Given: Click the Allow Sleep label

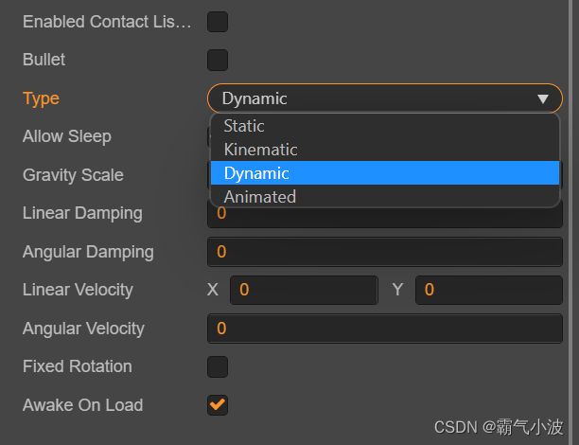Looking at the screenshot, I should pos(67,136).
